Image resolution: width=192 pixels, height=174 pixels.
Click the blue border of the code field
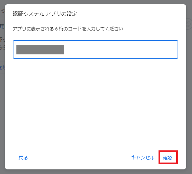coord(96,41)
